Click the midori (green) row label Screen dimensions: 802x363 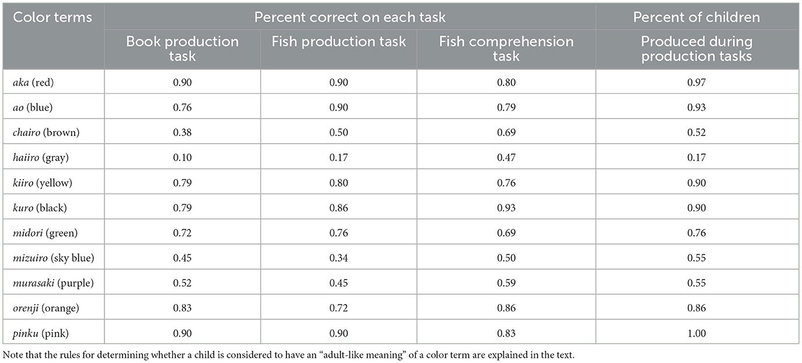click(x=45, y=233)
